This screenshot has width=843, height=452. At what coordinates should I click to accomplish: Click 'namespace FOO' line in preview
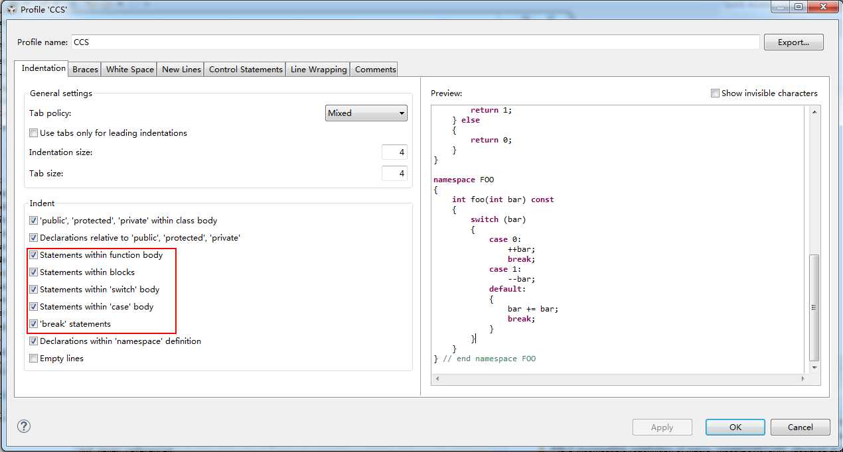pos(463,180)
